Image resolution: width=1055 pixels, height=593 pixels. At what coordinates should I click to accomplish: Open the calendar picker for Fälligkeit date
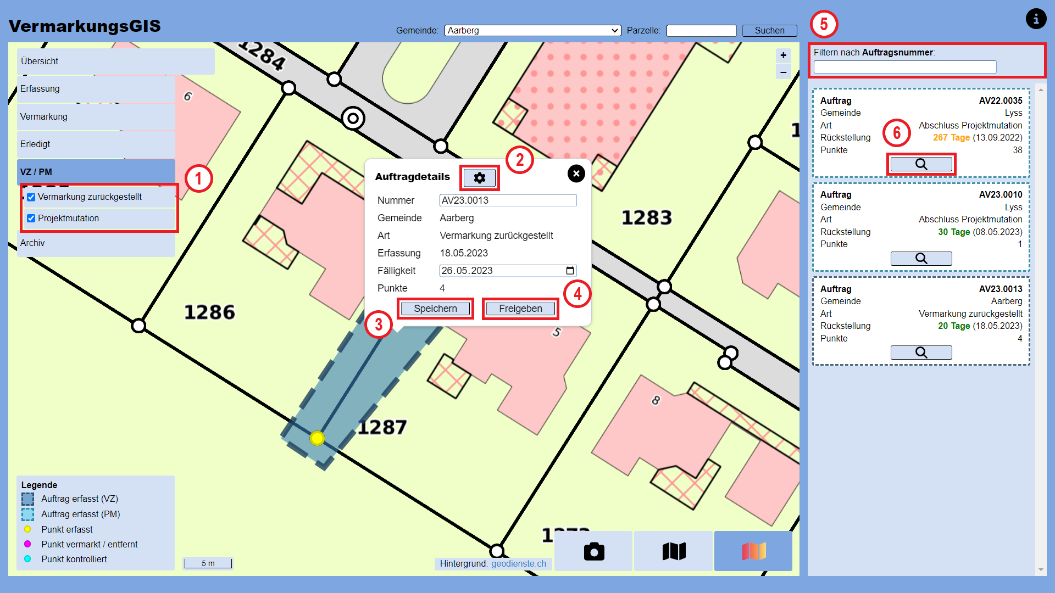click(x=570, y=270)
